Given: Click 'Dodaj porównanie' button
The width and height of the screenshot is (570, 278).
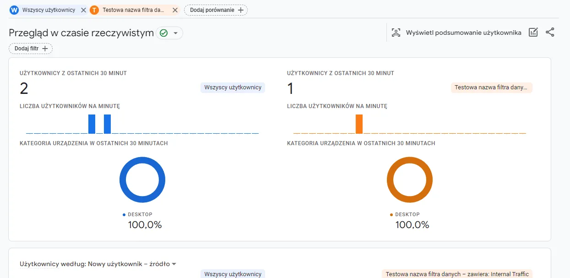Looking at the screenshot, I should click(216, 10).
